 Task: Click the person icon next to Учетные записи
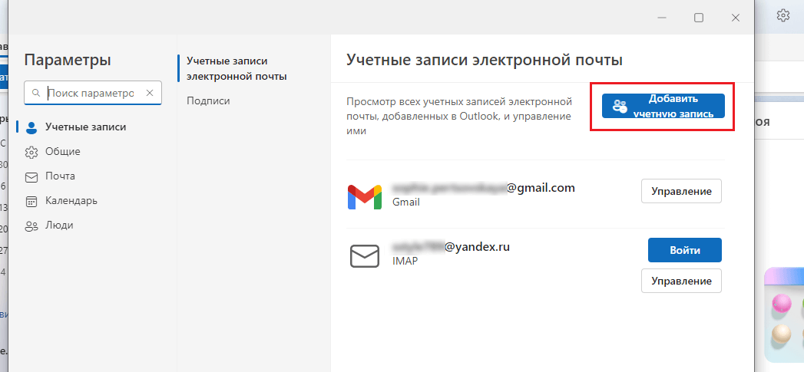(x=31, y=127)
